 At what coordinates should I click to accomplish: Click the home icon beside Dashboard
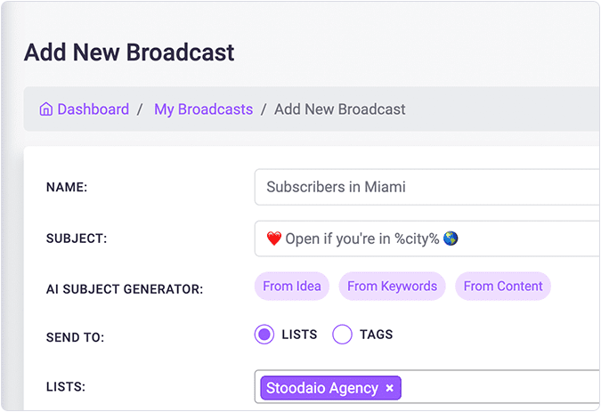46,109
